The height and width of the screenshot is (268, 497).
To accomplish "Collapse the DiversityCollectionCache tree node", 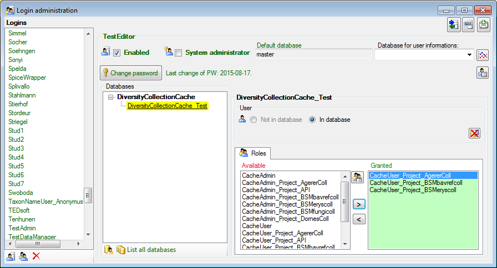I will click(x=110, y=97).
